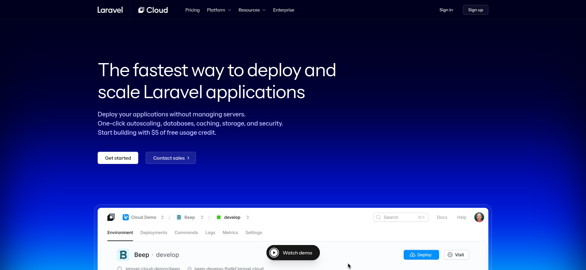Click the Search field

(x=401, y=217)
